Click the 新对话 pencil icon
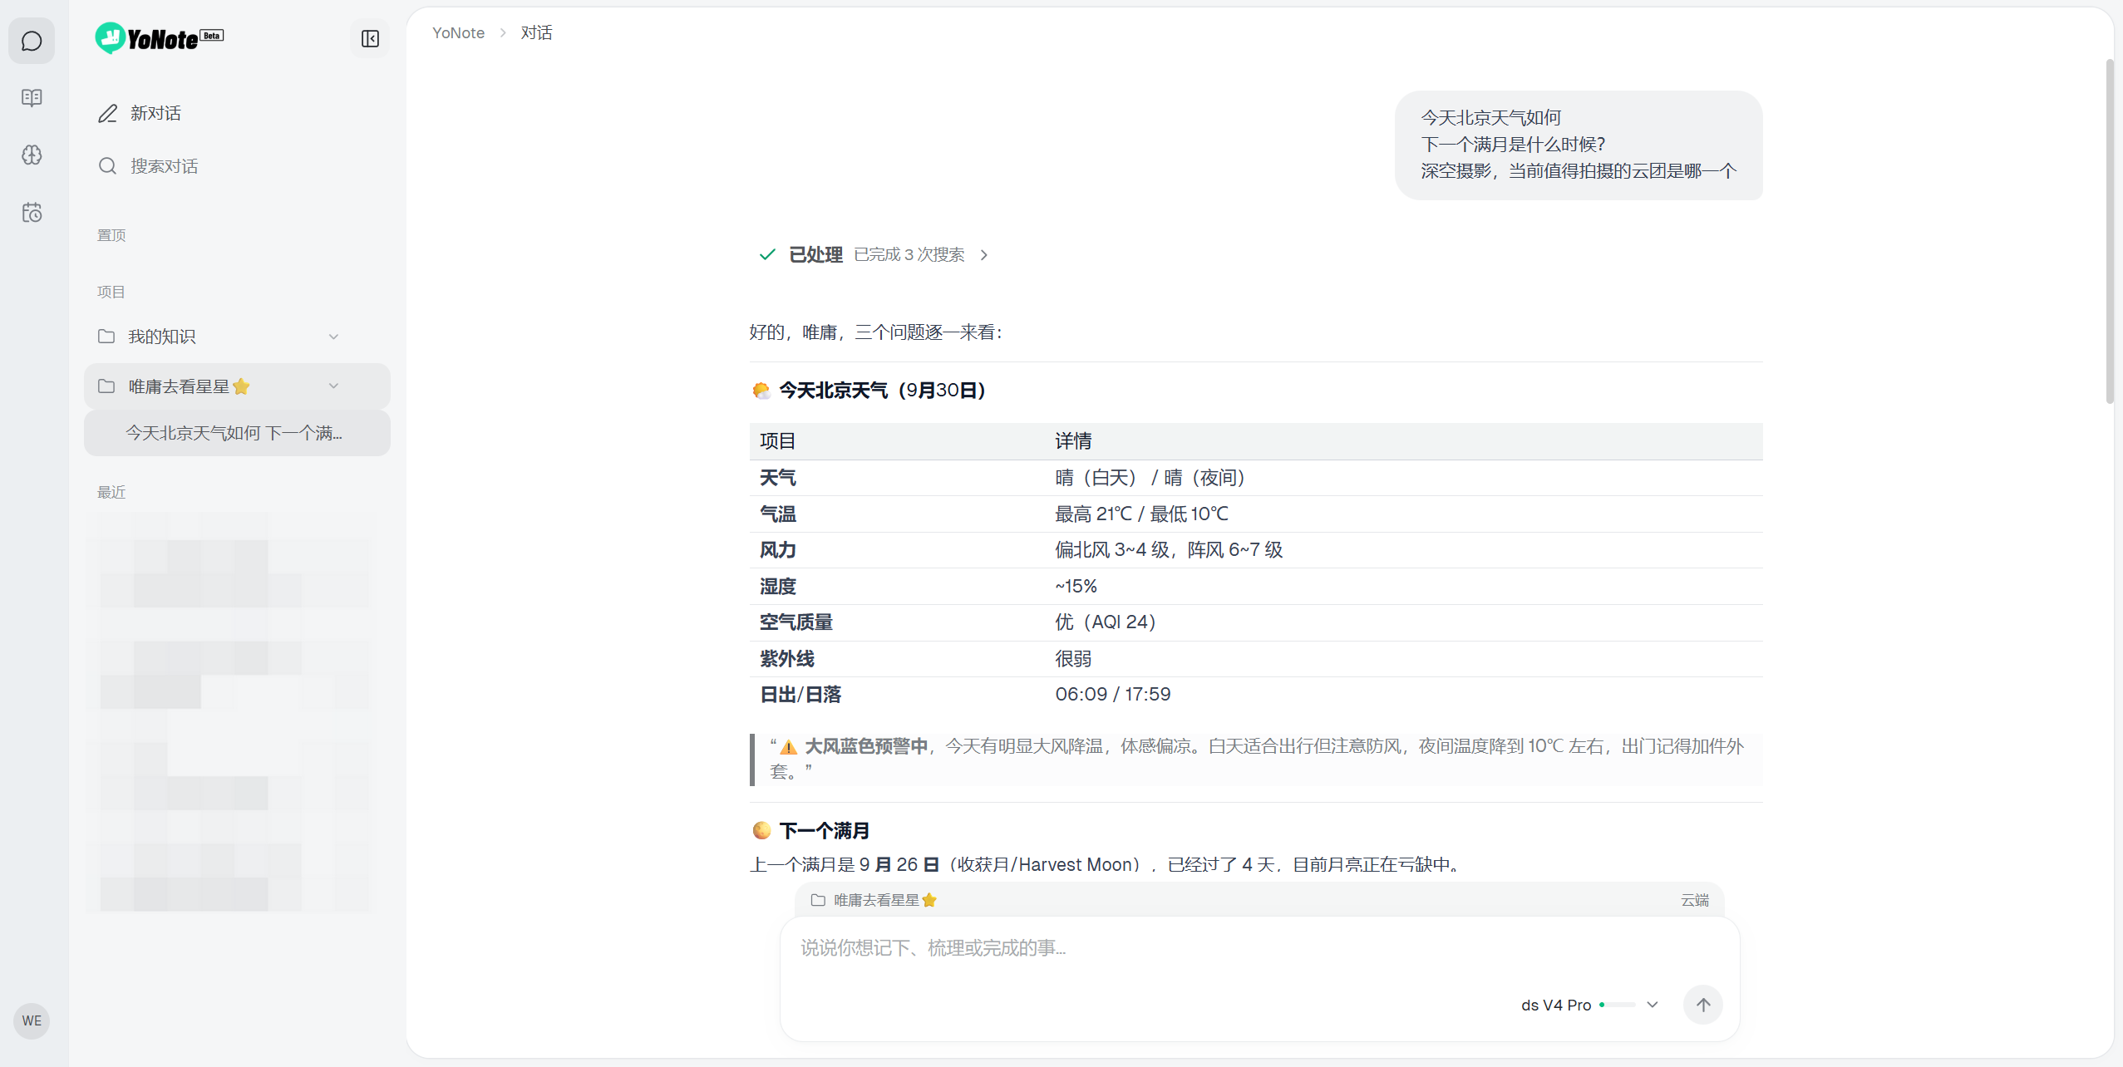Image resolution: width=2123 pixels, height=1067 pixels. coord(108,113)
